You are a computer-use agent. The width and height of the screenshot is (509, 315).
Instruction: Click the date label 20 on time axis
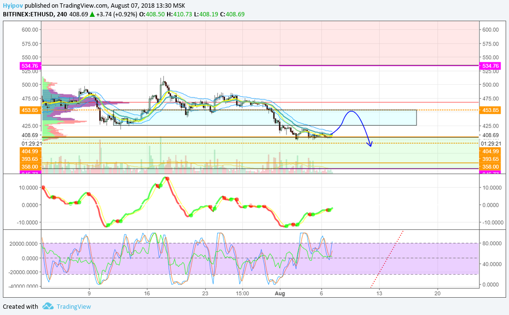pos(437,294)
